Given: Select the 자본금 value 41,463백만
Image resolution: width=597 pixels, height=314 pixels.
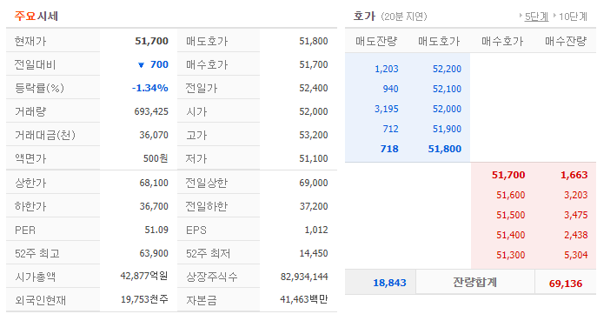Looking at the screenshot, I should [304, 299].
